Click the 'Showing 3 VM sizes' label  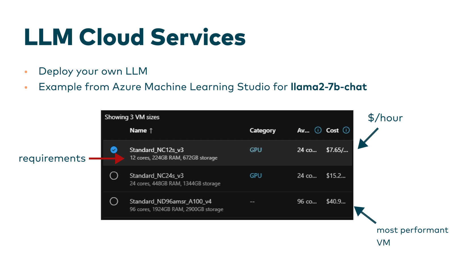click(x=132, y=117)
